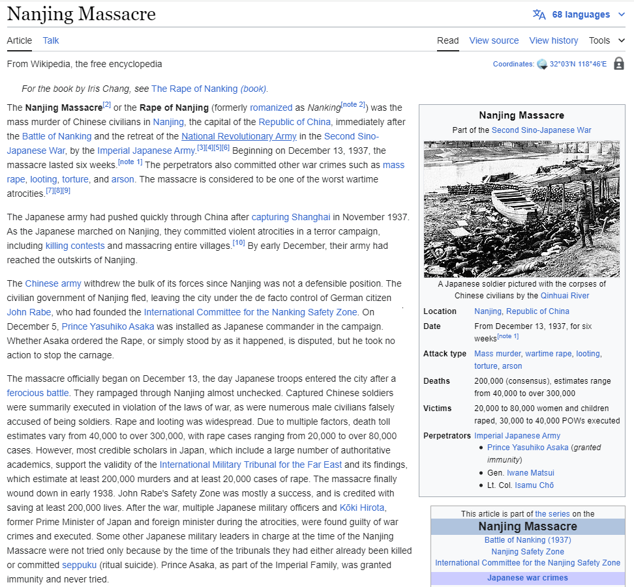Image resolution: width=634 pixels, height=587 pixels.
Task: Open Japanese war crimes sidebar heading link
Action: coord(528,578)
